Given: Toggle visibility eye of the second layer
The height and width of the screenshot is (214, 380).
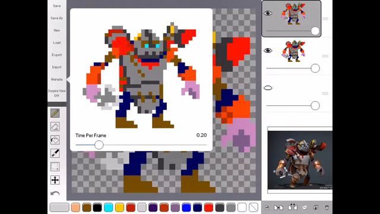Looking at the screenshot, I should click(x=268, y=51).
